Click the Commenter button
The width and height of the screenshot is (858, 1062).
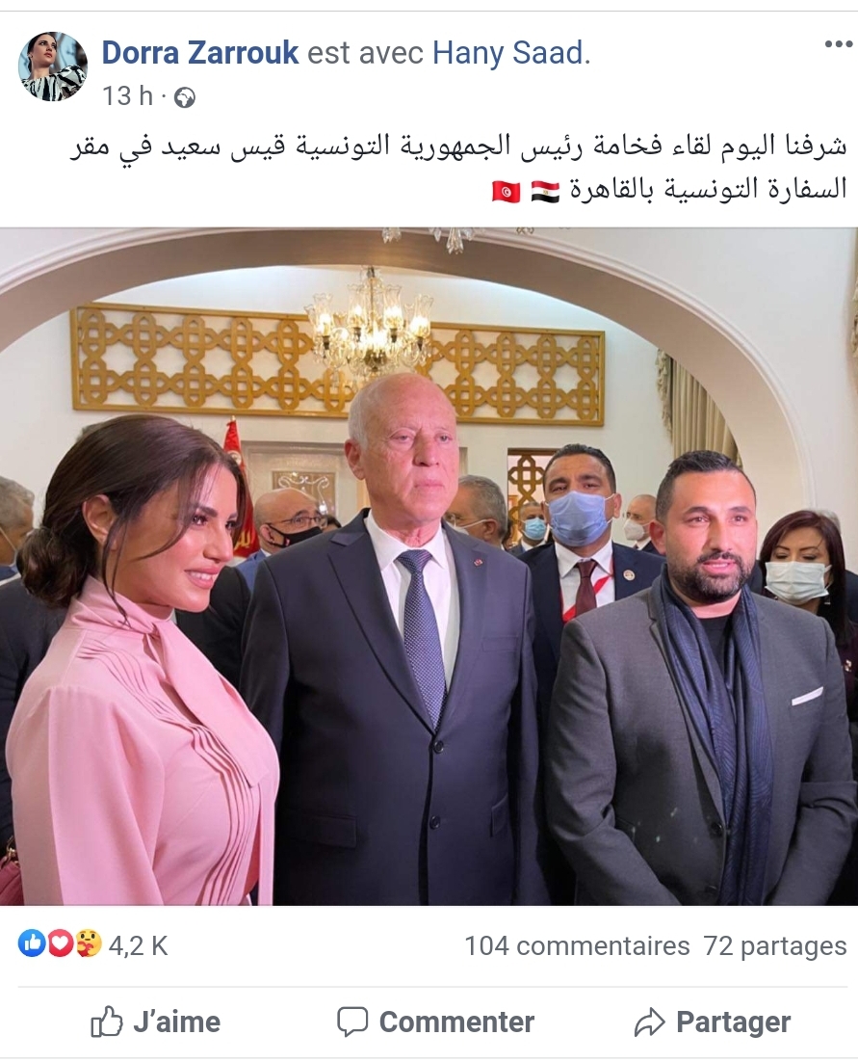pyautogui.click(x=436, y=1022)
